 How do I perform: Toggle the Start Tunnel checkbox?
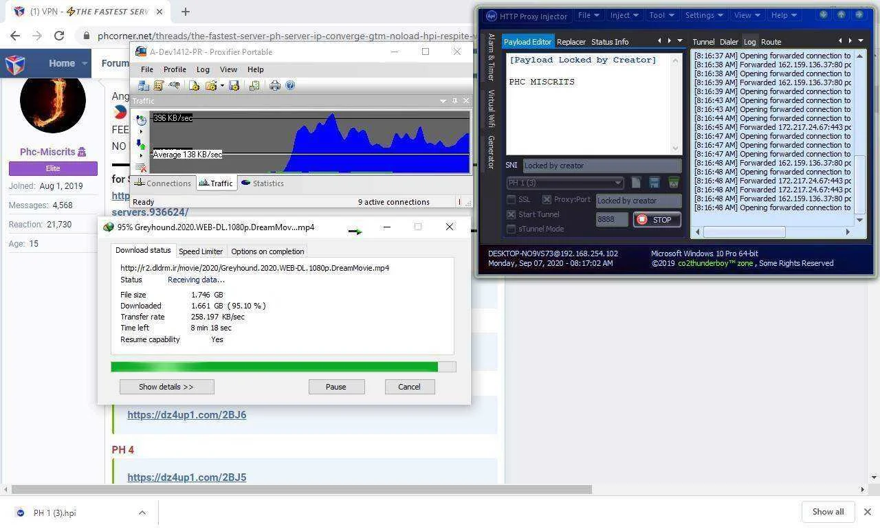point(511,214)
